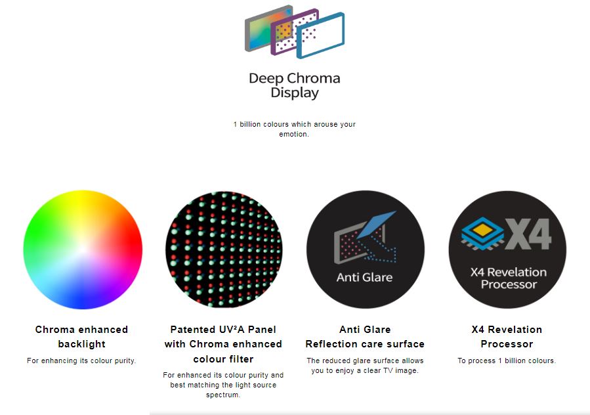Click the 'best matching the light source' description
The width and height of the screenshot is (590, 415).
[223, 385]
